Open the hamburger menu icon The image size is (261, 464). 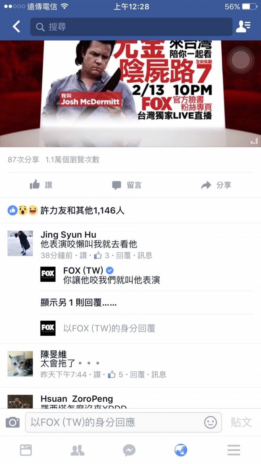point(234,450)
